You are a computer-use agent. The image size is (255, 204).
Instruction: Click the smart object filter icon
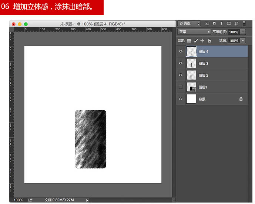[236, 24]
